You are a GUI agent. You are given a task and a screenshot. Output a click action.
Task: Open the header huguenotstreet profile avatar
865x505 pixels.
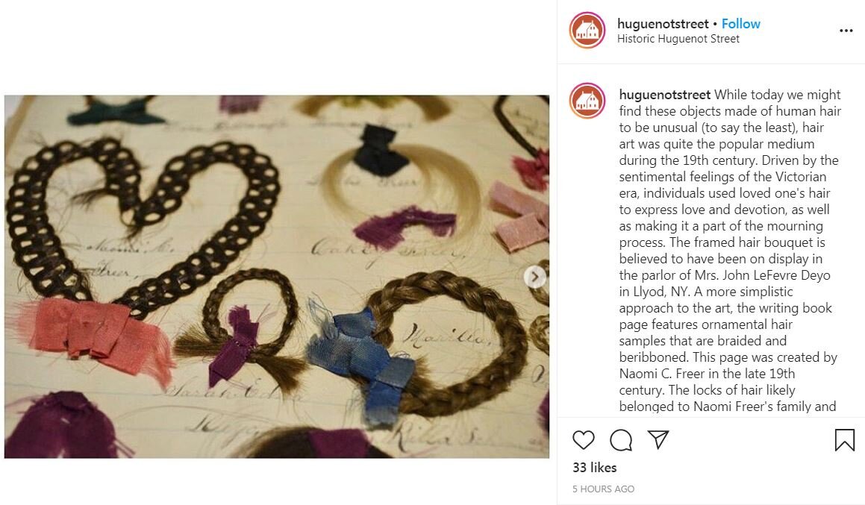tap(587, 31)
